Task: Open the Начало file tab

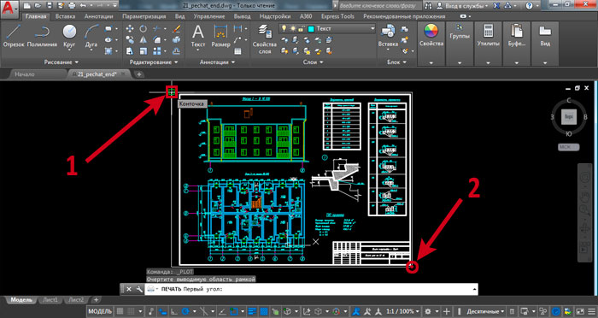Action: point(25,74)
